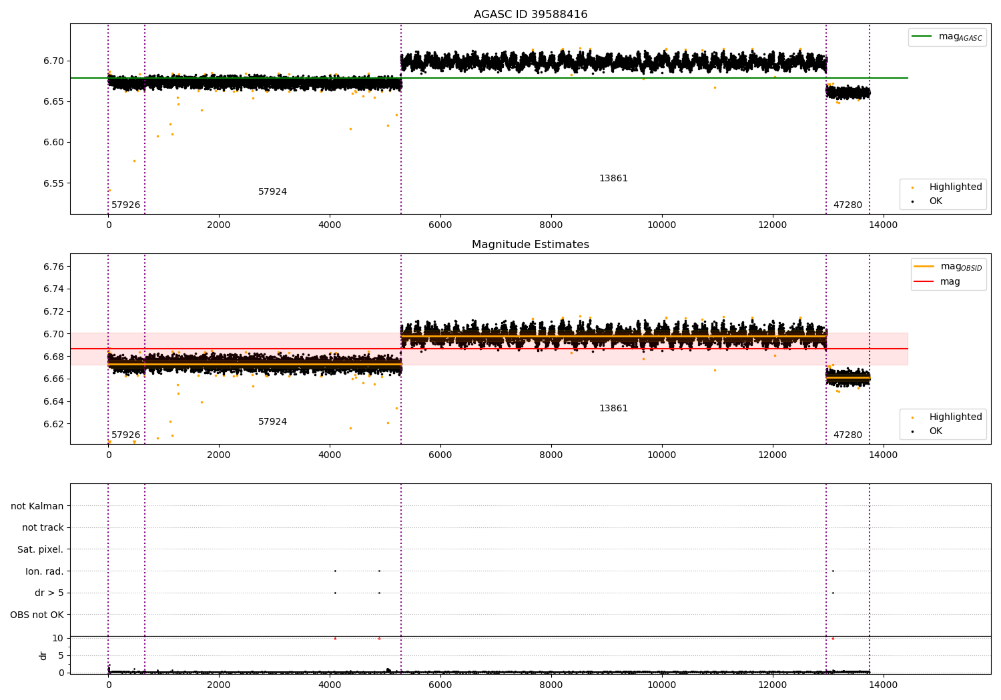Click the 6.65 y-axis tick label
Screen dimensions: 1001x700
[53, 102]
